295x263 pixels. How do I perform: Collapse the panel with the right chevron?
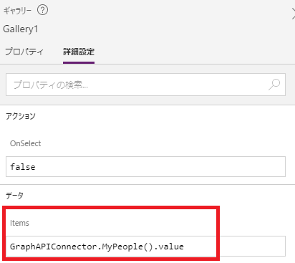tap(293, 14)
